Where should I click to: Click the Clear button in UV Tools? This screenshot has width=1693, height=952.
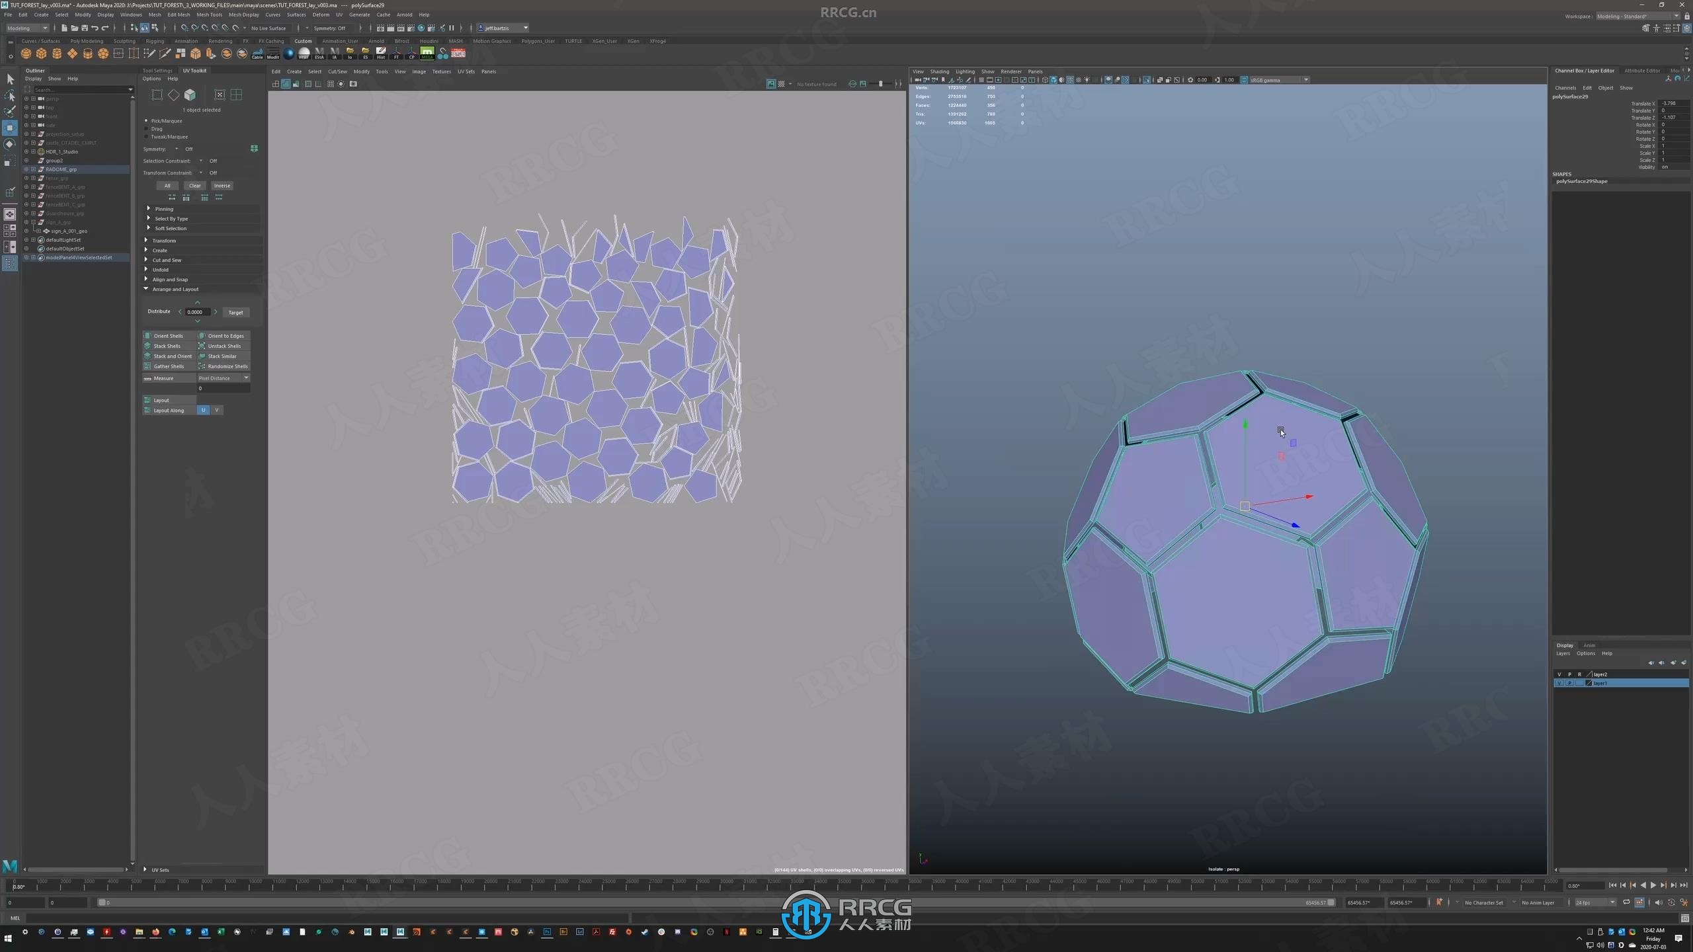click(x=194, y=186)
